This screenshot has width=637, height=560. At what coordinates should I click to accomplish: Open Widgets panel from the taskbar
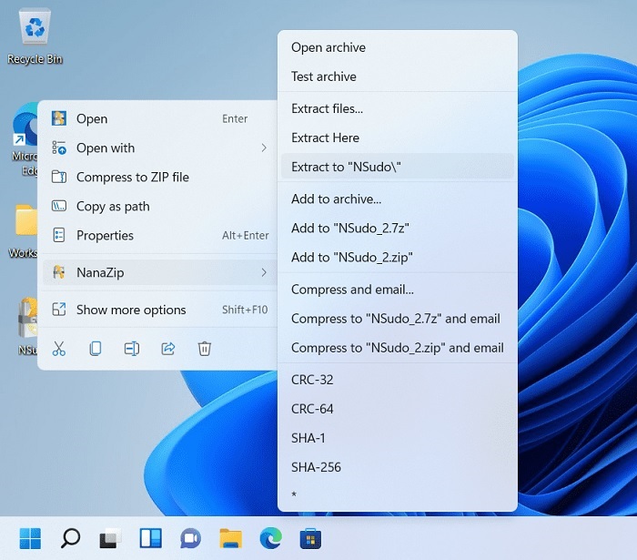[150, 538]
